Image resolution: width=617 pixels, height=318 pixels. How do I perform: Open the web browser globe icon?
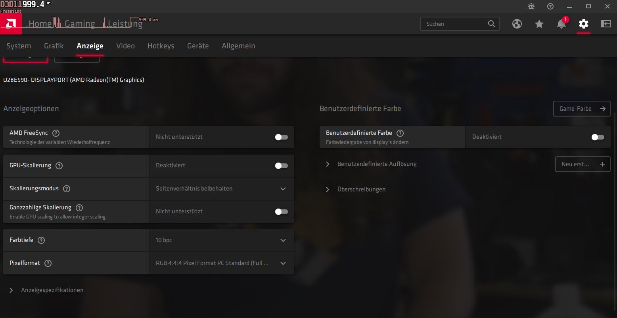[x=517, y=24]
